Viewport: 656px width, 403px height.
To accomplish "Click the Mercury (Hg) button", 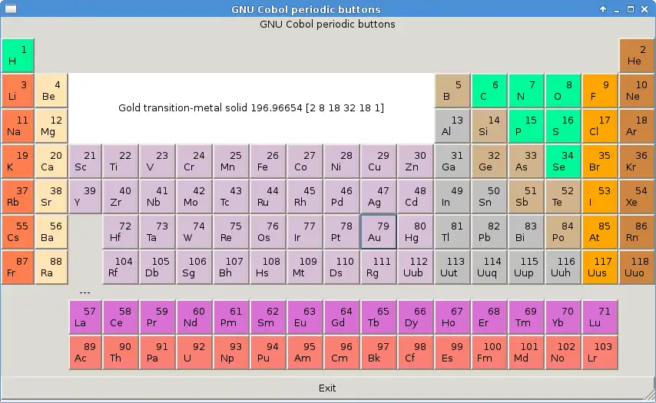I will pos(416,232).
